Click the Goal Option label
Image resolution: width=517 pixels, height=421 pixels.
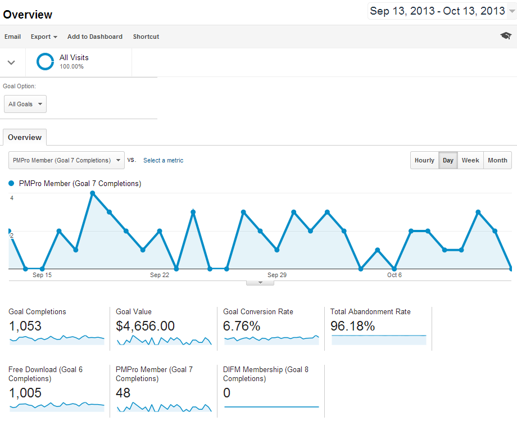[x=20, y=86]
